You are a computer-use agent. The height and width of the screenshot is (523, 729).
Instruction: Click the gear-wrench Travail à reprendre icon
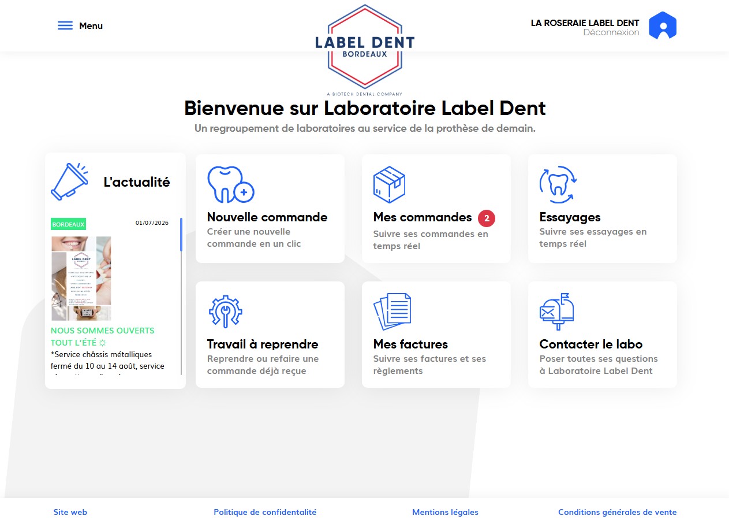(225, 312)
